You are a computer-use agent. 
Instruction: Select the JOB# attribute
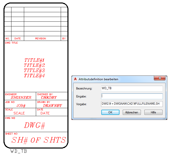click(x=21, y=106)
